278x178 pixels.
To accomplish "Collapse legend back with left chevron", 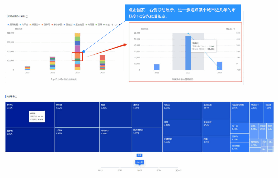I will (x=112, y=24).
